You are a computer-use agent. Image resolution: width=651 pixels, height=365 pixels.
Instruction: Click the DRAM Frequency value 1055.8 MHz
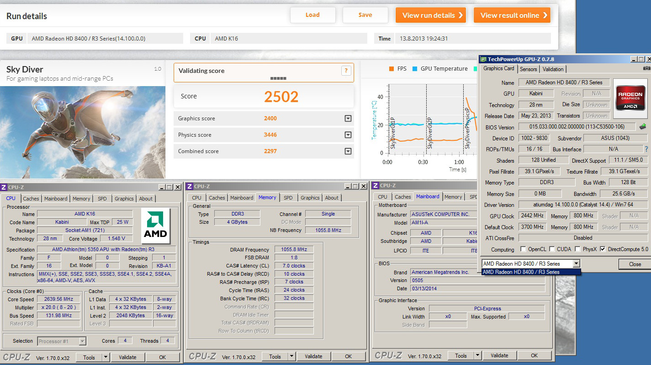coord(295,250)
